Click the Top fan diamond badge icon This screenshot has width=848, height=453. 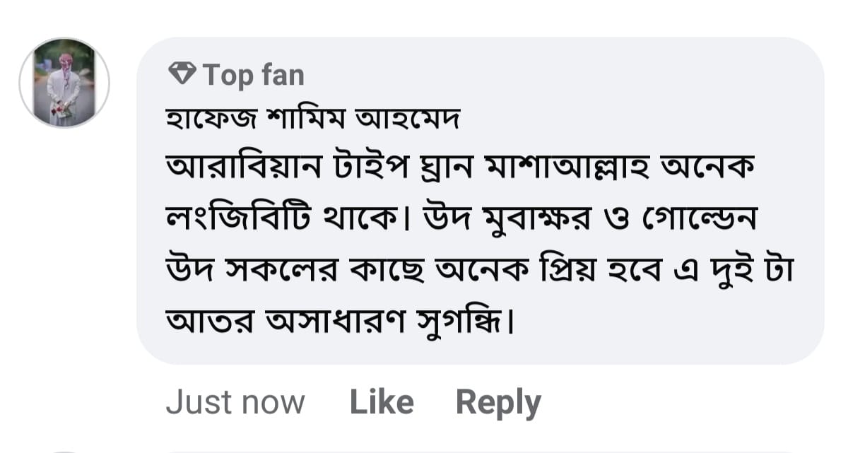tap(182, 73)
